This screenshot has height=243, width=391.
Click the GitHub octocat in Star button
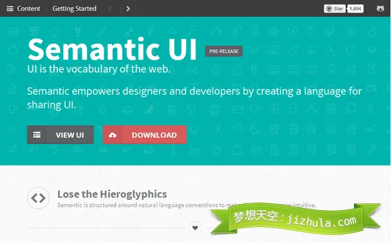pyautogui.click(x=329, y=9)
